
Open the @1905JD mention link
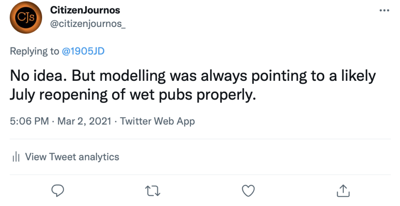pos(83,51)
